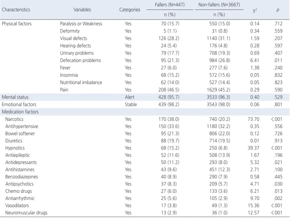Select fallers value '170 (38.0)'
291x218 pixels.
pyautogui.click(x=169, y=119)
